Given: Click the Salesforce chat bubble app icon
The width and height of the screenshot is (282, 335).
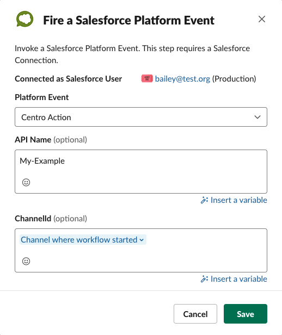Looking at the screenshot, I should pyautogui.click(x=25, y=19).
